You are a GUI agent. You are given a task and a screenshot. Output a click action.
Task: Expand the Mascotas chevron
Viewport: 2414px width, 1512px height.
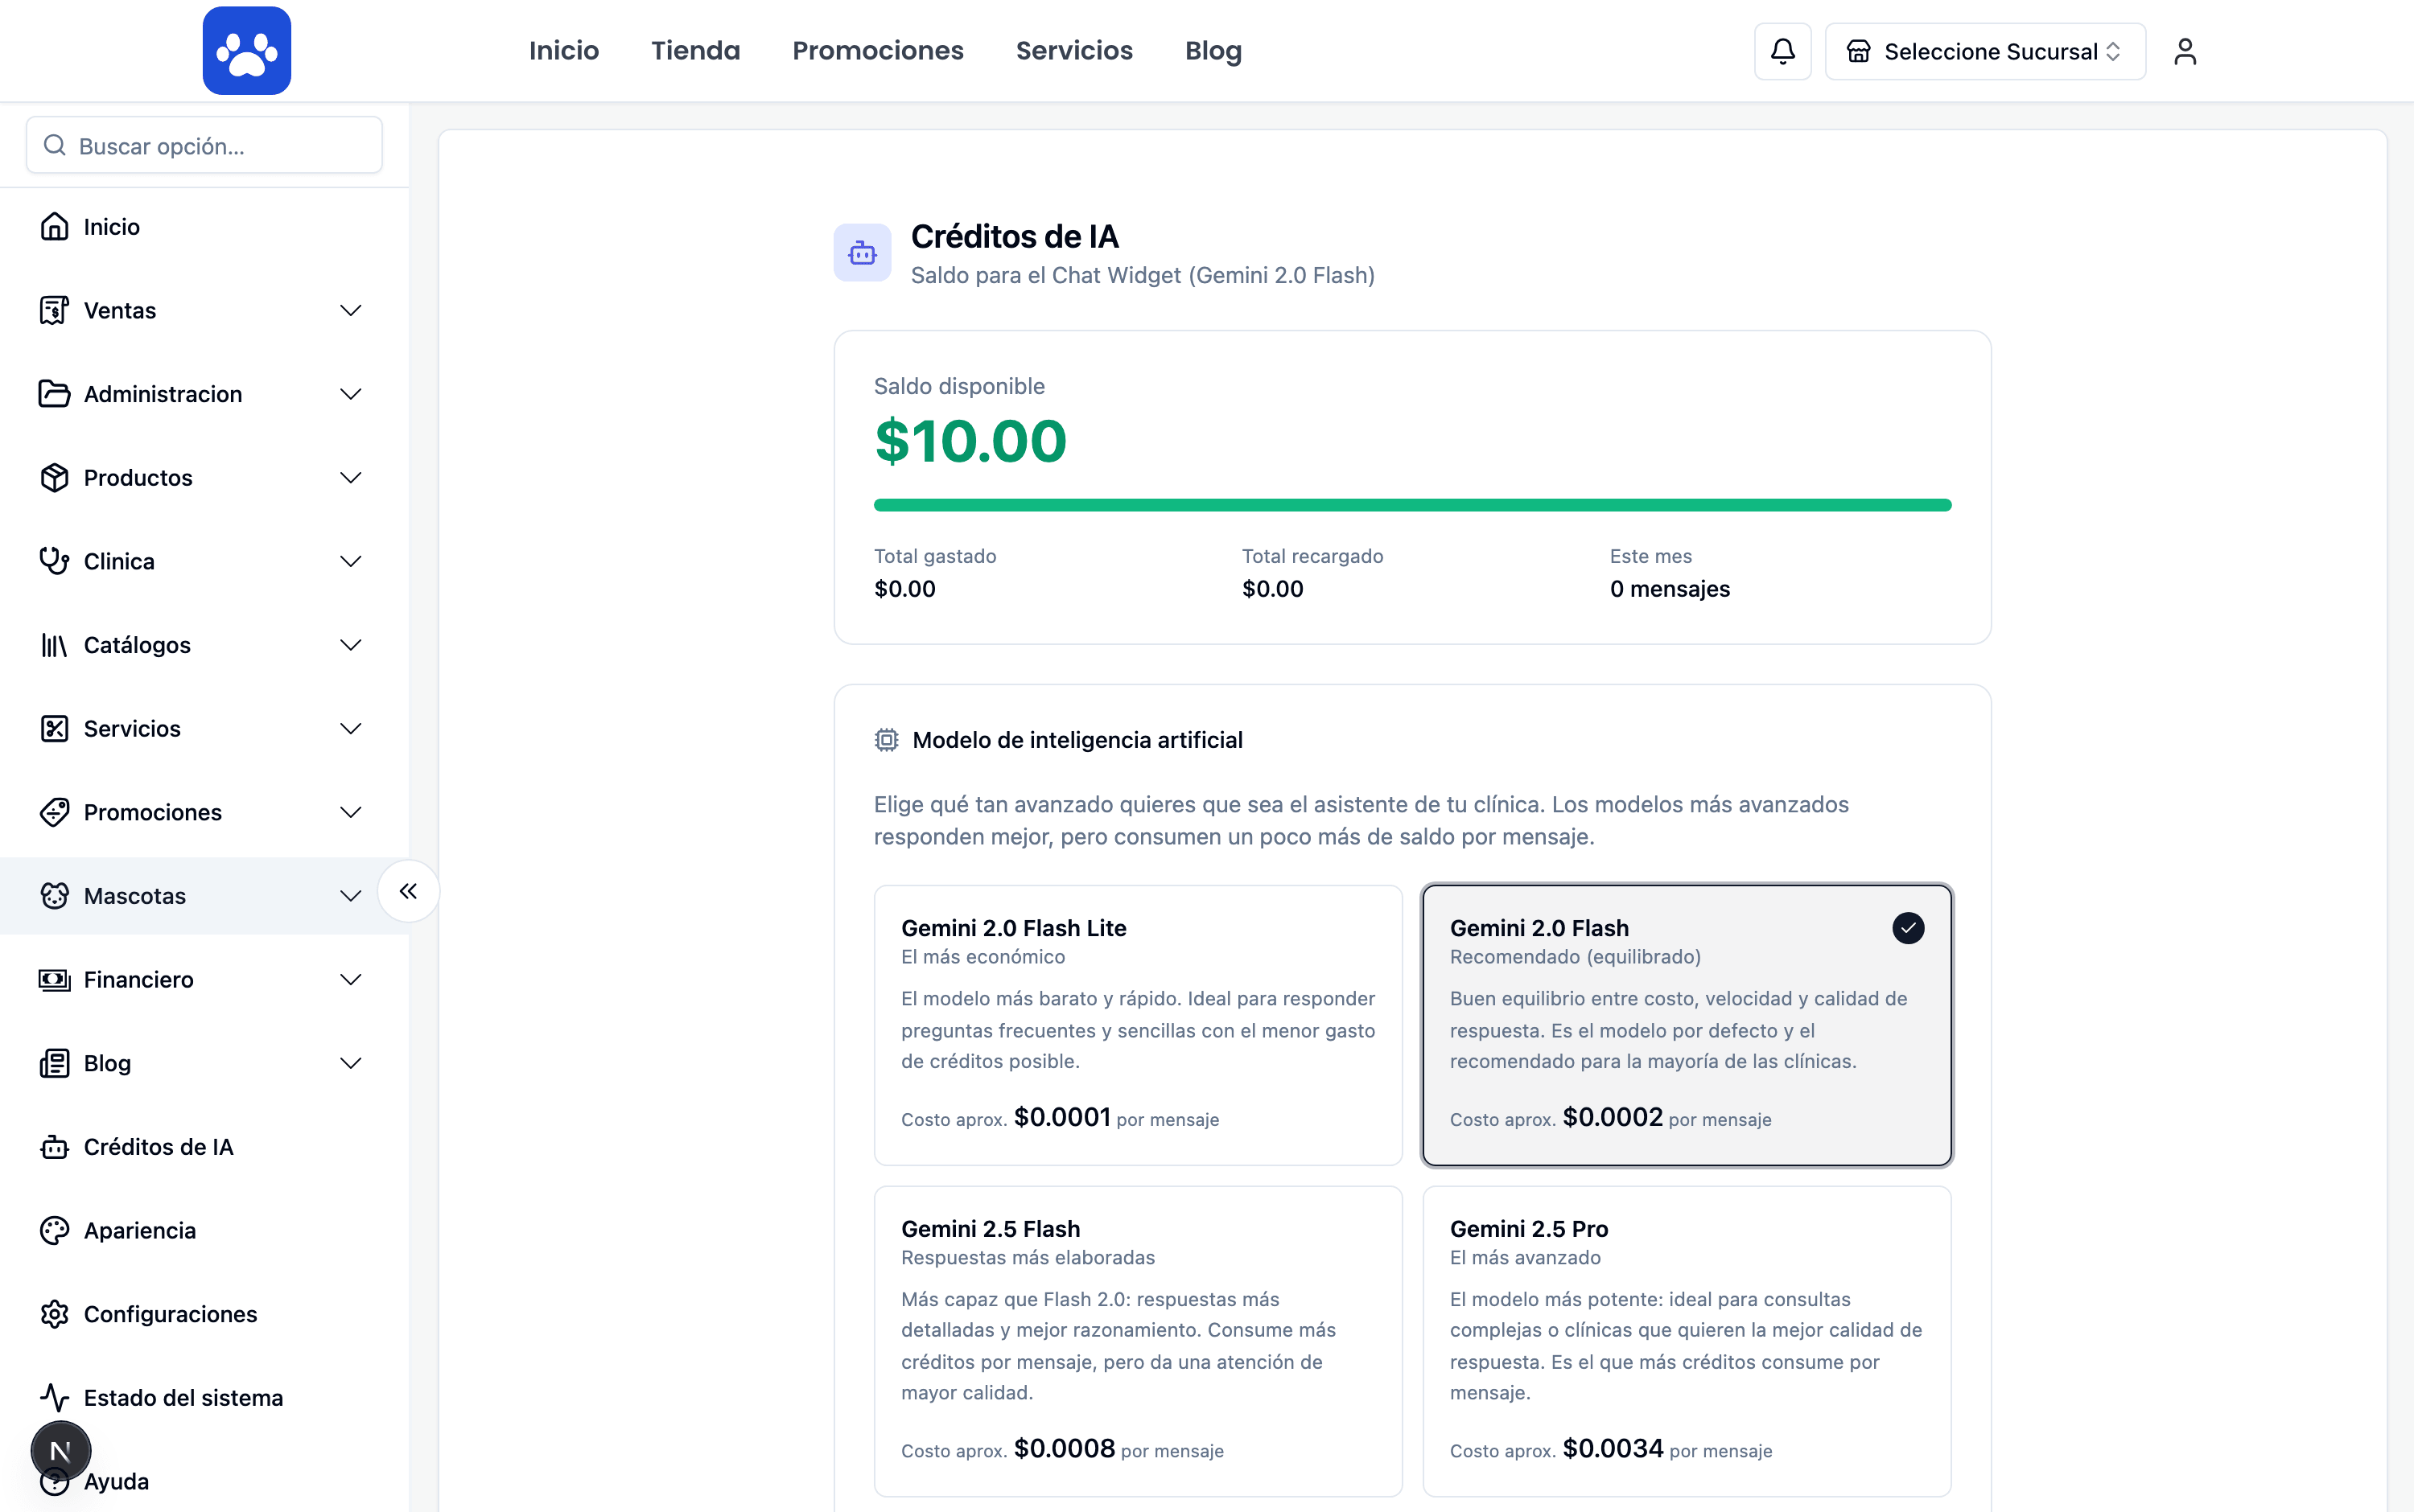[x=350, y=896]
